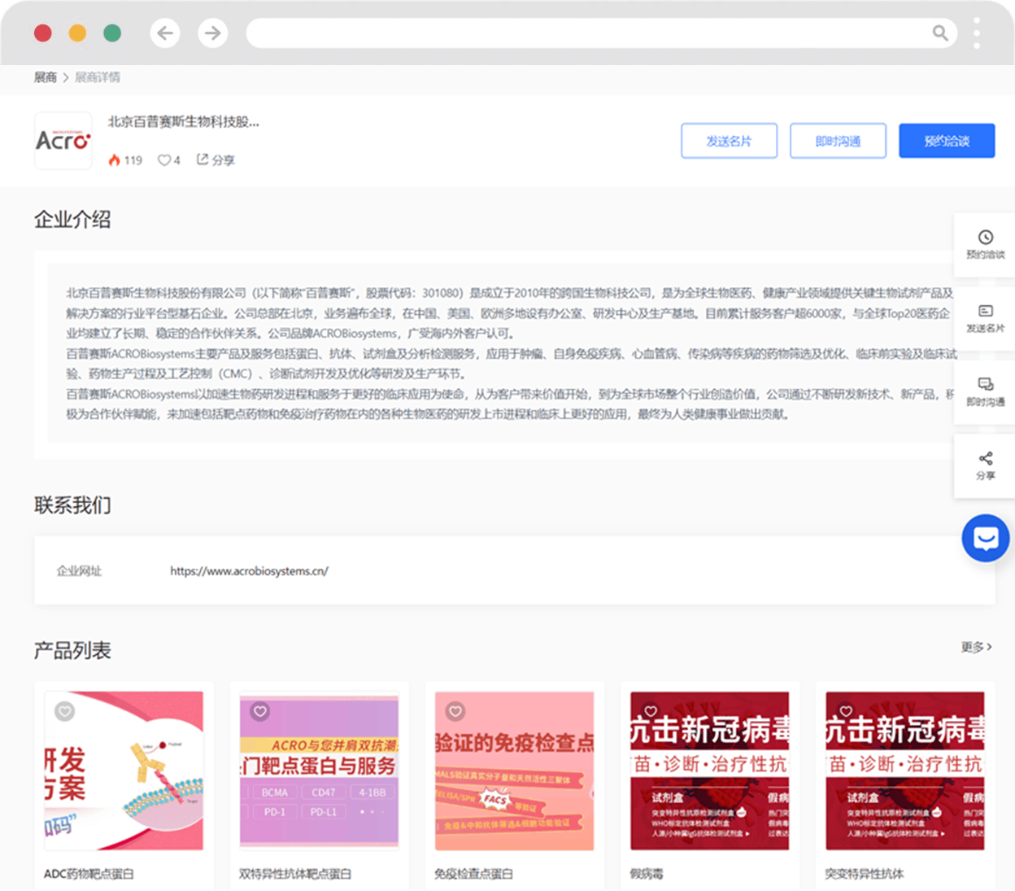Open the ADC药物靶点蛋白 product image
This screenshot has height=891, width=1015.
(x=124, y=771)
